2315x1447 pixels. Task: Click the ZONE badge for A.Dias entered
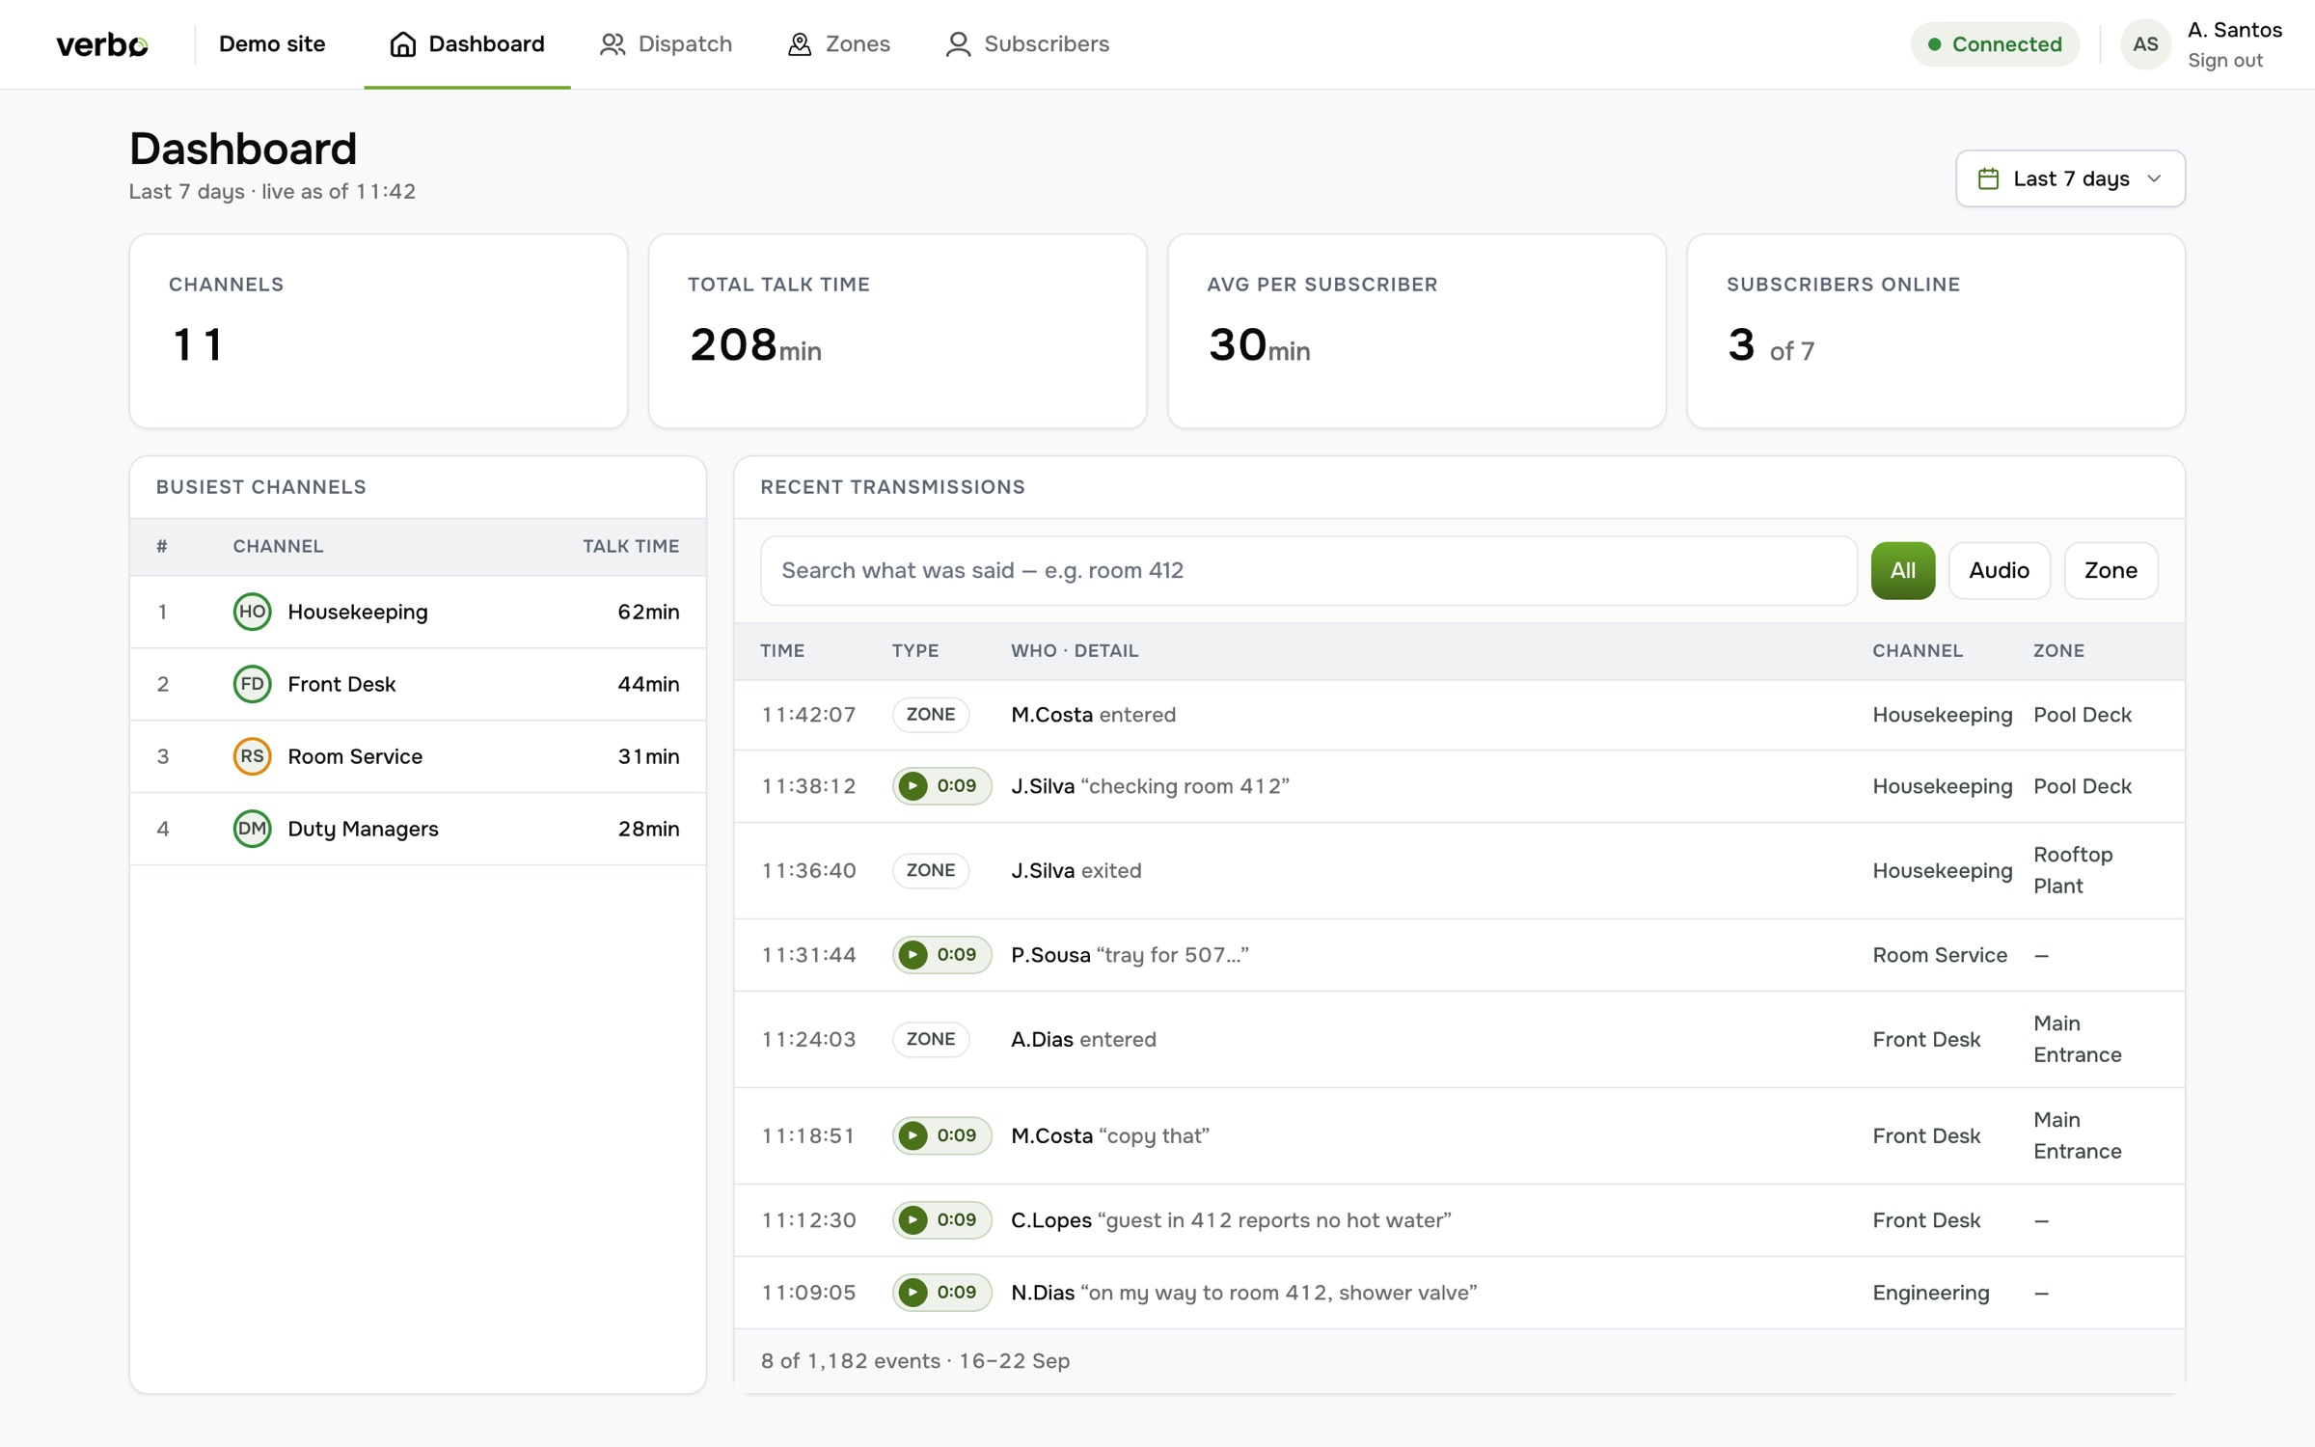point(930,1039)
